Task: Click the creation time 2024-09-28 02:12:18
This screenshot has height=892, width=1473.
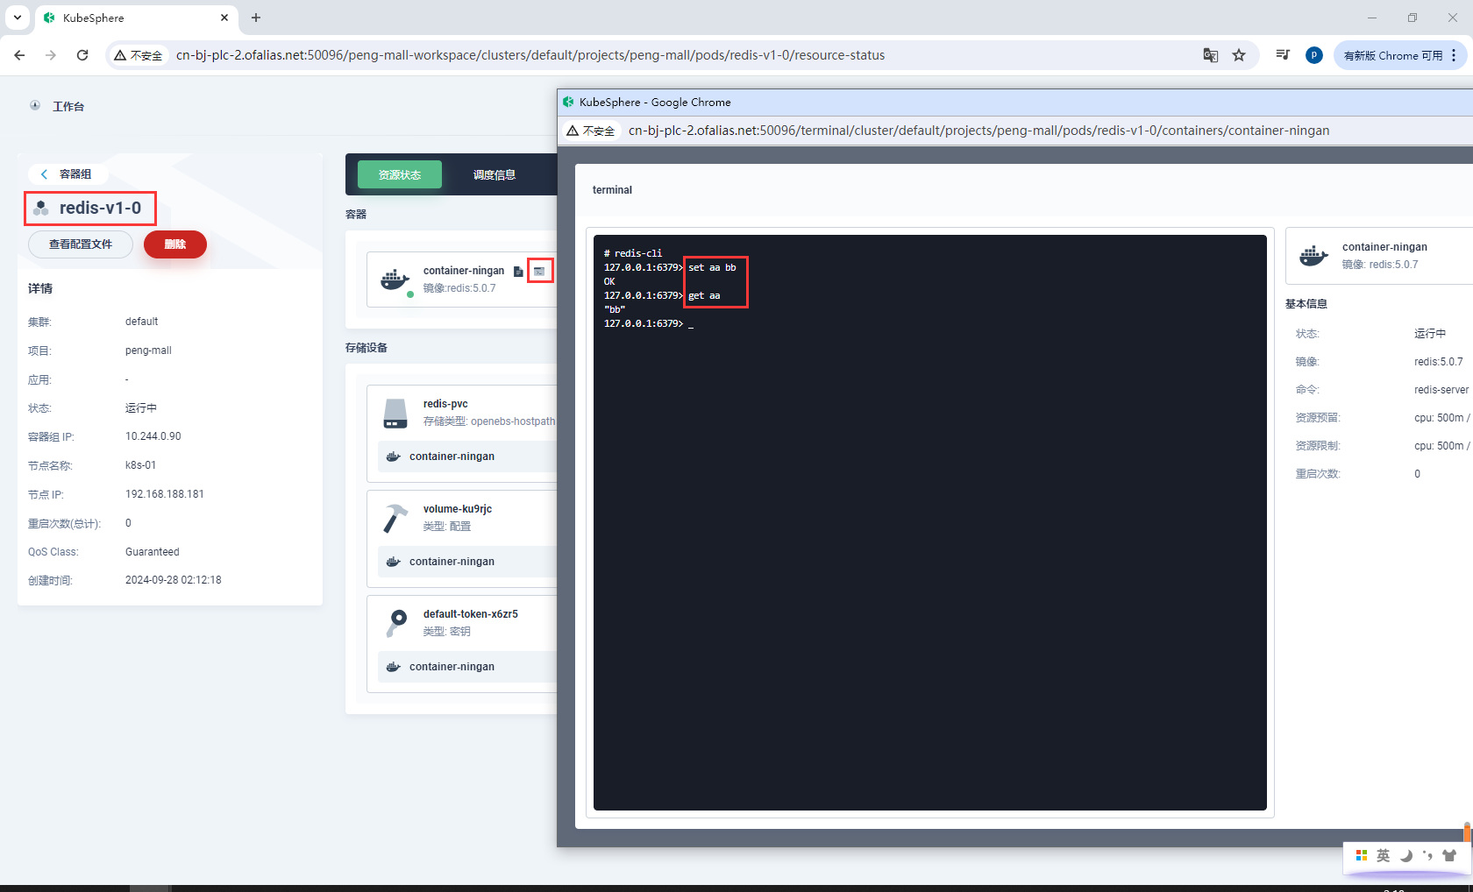Action: coord(174,580)
